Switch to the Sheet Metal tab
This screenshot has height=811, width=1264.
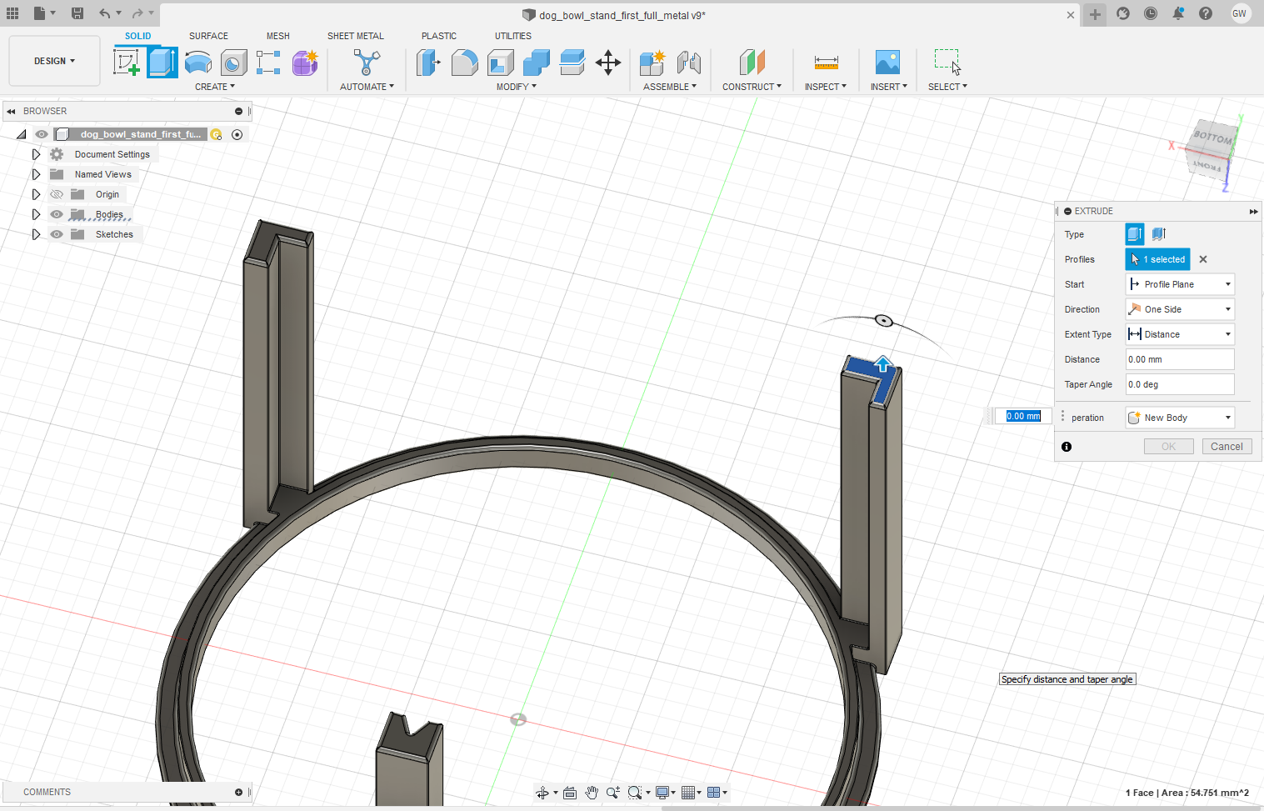point(355,36)
